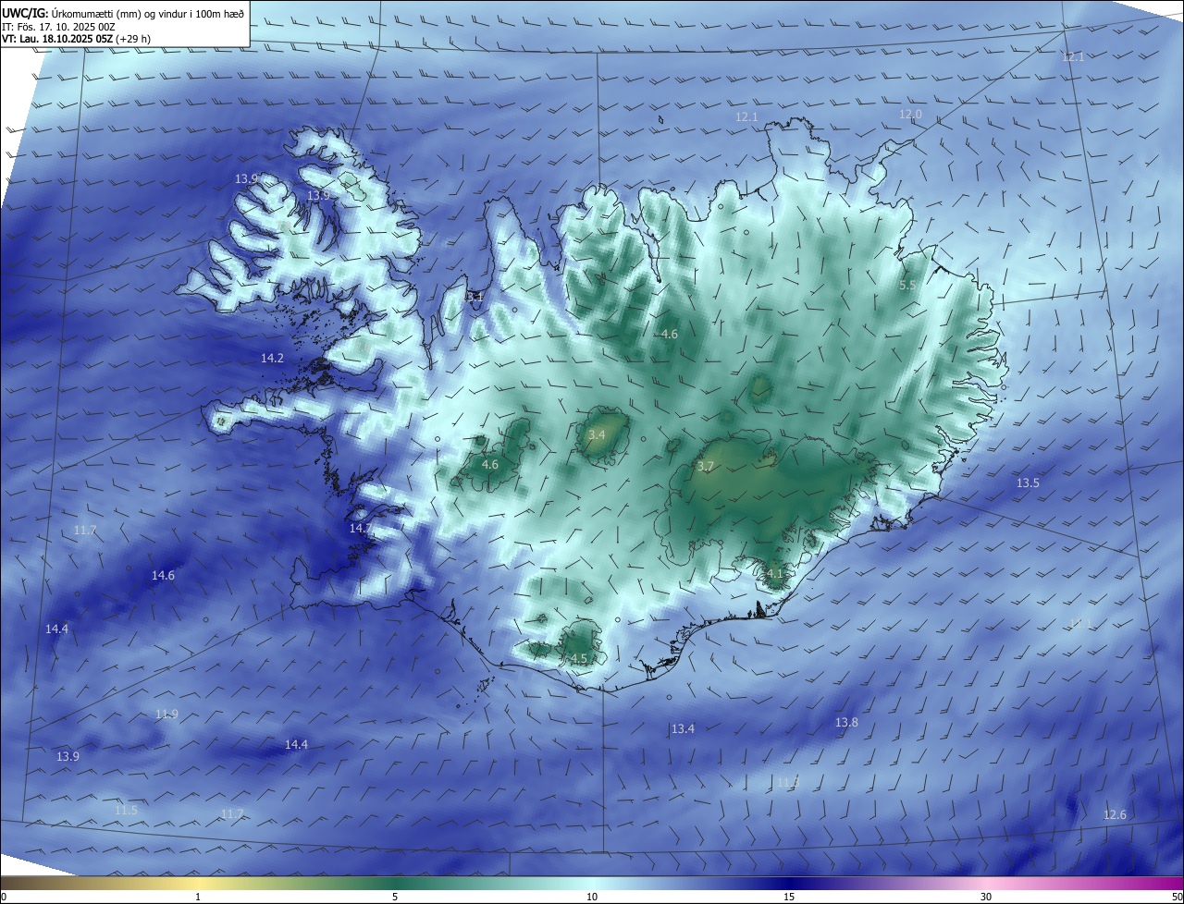1184x904 pixels.
Task: Select the 'IT: Fös. 17. 10. 2025 00Z' line
Action: pyautogui.click(x=57, y=27)
